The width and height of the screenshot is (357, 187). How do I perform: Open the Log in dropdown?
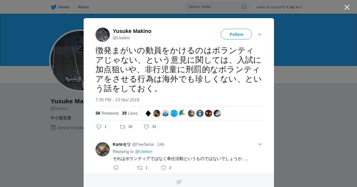click(295, 7)
